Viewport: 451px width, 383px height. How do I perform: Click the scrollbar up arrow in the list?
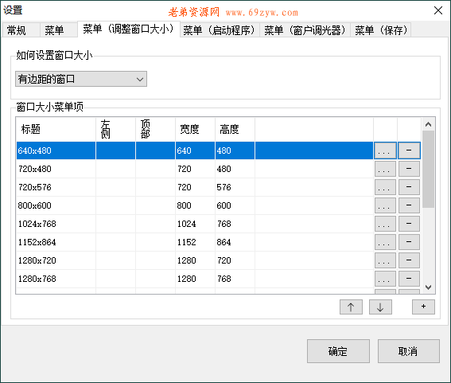click(428, 124)
